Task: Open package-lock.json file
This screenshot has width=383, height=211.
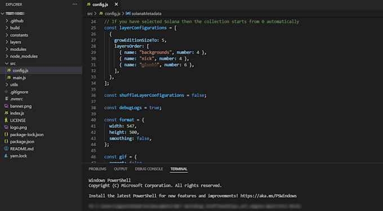Action: coord(27,135)
